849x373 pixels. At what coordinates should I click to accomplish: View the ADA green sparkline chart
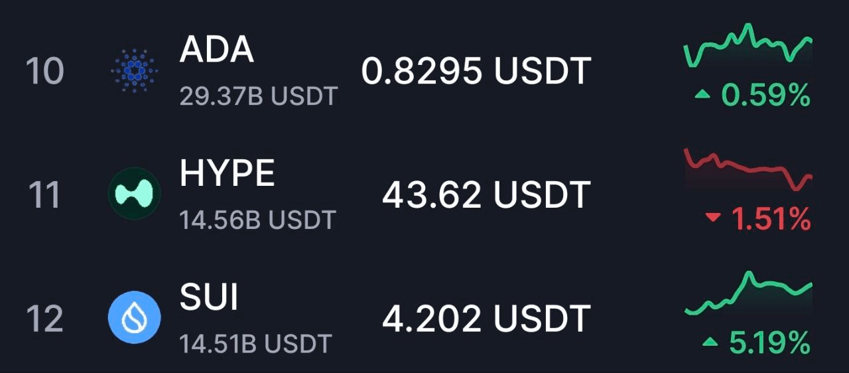(x=748, y=45)
